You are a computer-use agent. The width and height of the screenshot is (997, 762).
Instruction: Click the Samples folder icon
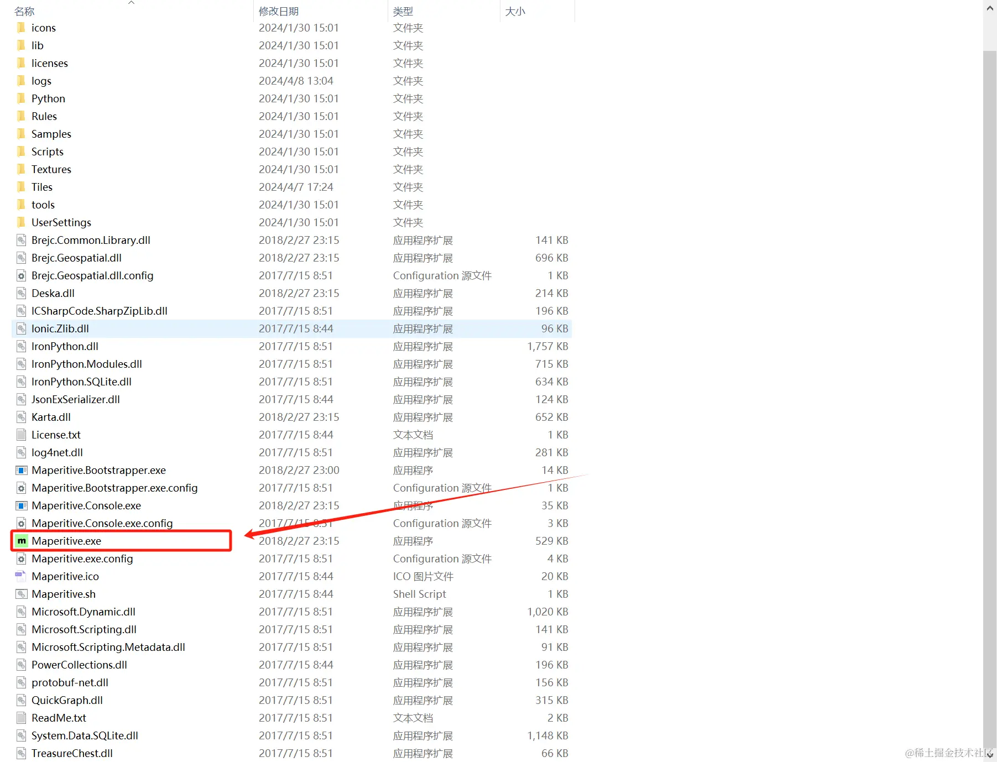point(21,134)
